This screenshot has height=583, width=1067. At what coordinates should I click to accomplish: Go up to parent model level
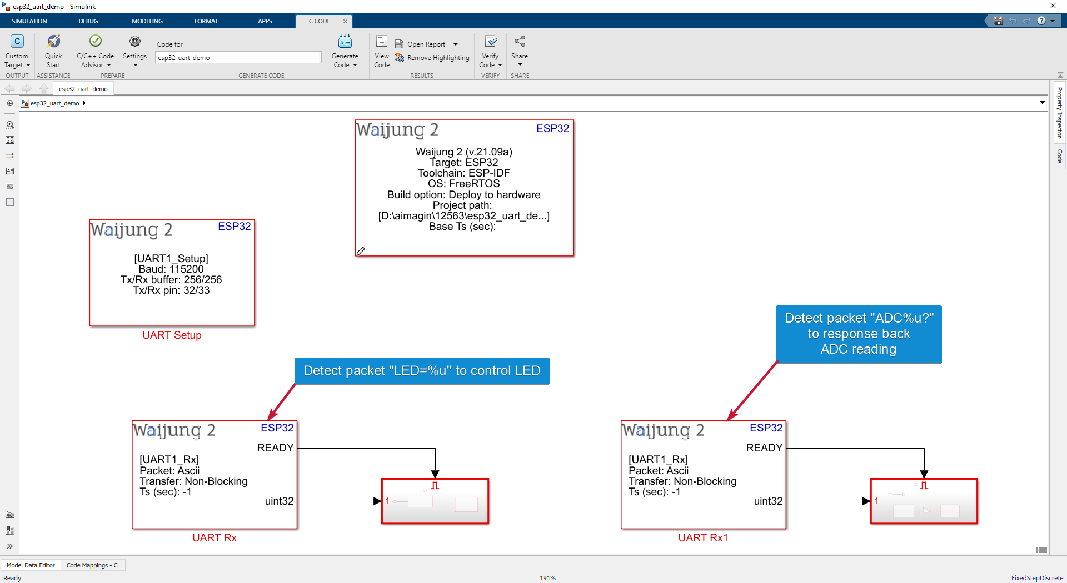click(x=44, y=89)
